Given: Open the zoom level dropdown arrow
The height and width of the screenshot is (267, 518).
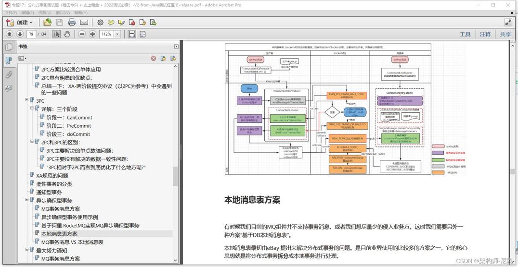Looking at the screenshot, I should [117, 34].
